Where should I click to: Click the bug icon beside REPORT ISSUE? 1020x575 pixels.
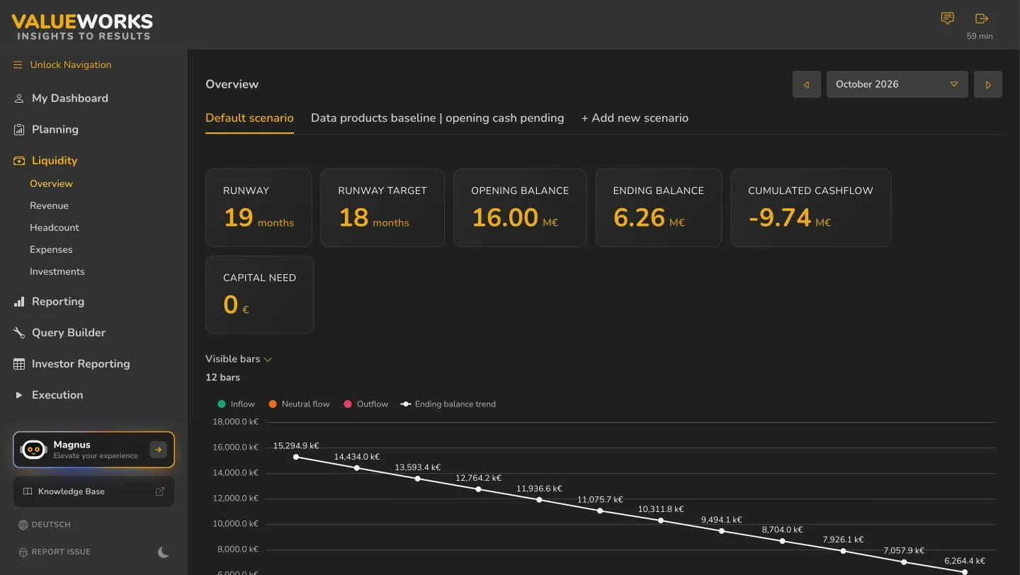pos(23,552)
